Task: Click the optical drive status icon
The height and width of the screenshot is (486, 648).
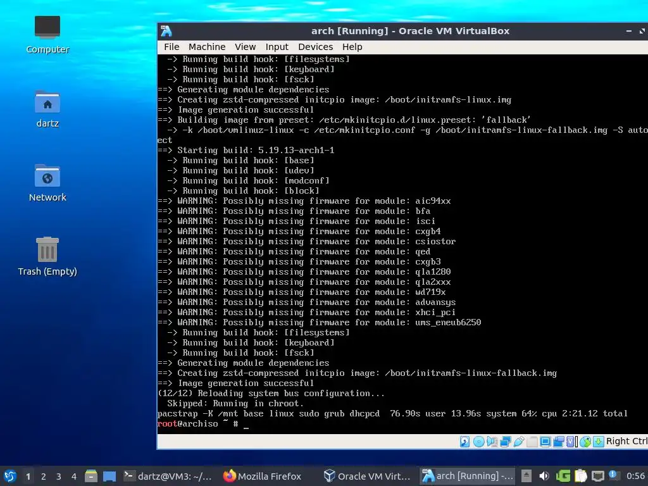Action: pos(478,442)
